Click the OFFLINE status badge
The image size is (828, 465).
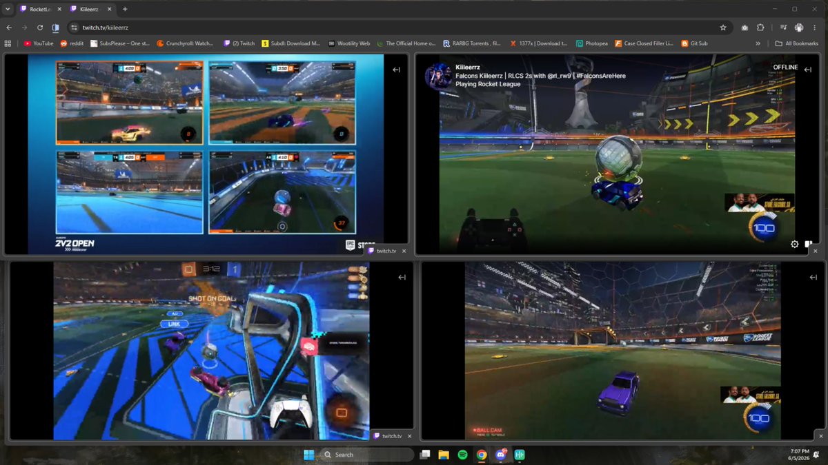785,68
